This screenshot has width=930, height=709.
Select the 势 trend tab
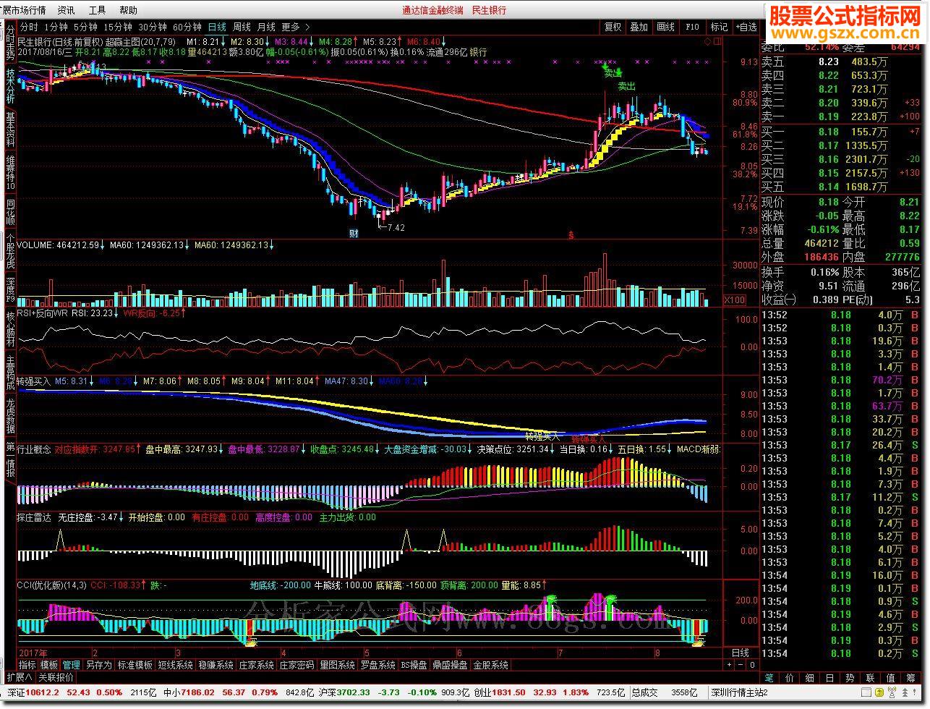(x=850, y=678)
